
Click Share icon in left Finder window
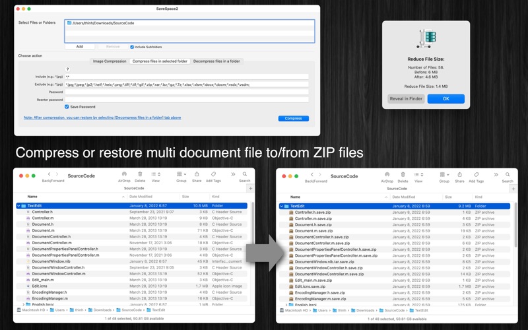point(197,174)
